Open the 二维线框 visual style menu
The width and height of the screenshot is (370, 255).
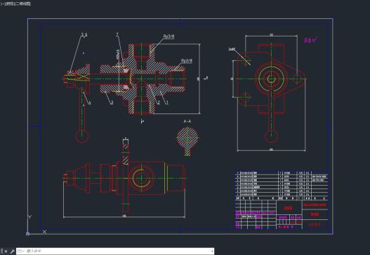(x=22, y=4)
